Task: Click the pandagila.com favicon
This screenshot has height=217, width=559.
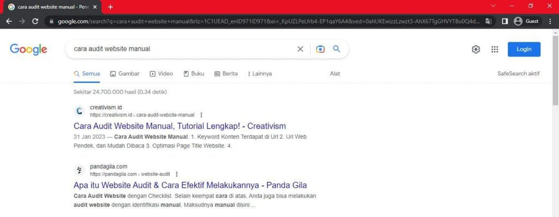Action: point(80,170)
